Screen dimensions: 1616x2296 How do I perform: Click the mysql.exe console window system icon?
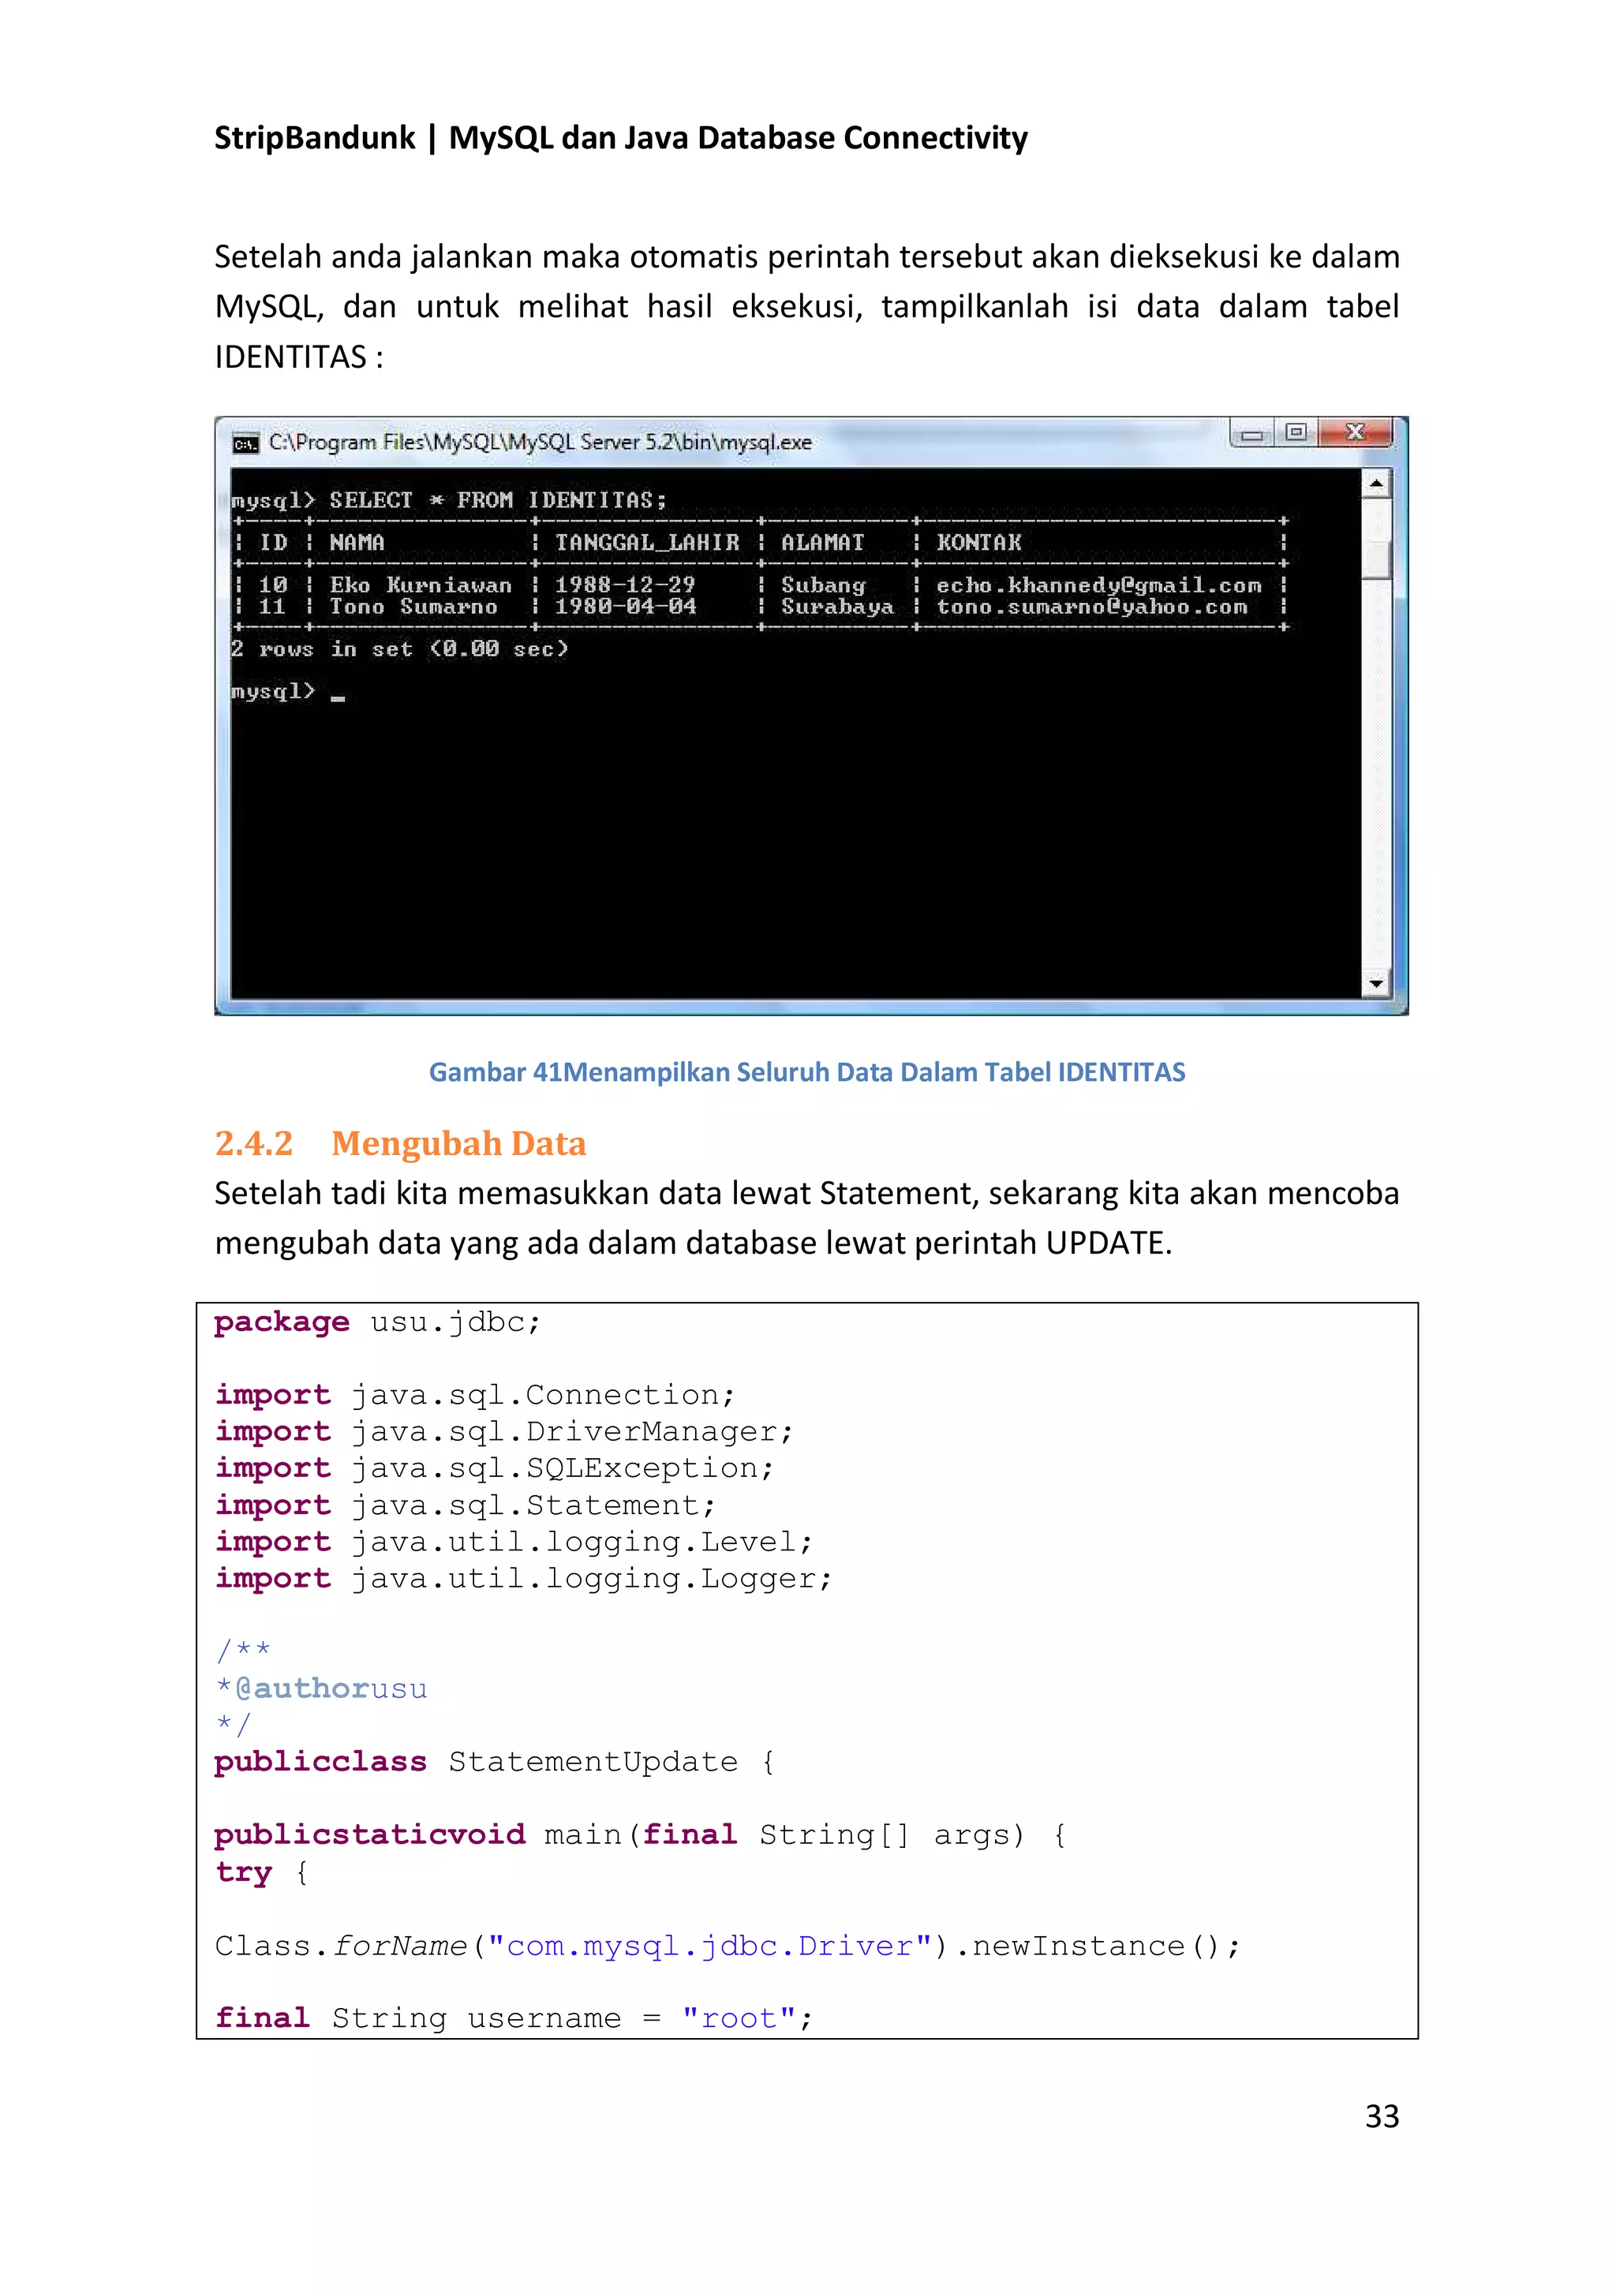pos(245,443)
